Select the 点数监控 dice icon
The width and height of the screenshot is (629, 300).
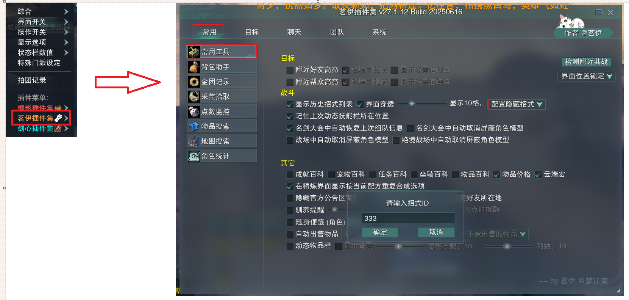coord(194,112)
